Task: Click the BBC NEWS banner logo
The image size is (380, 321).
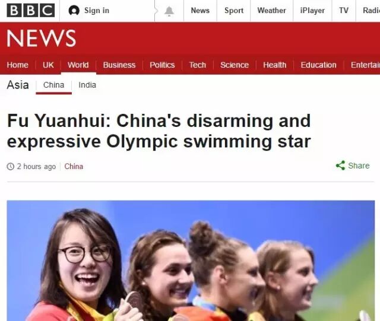Action: coord(41,39)
